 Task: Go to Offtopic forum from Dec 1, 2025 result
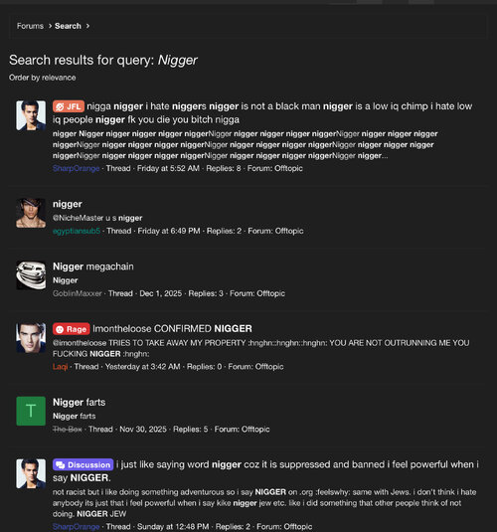(x=270, y=293)
